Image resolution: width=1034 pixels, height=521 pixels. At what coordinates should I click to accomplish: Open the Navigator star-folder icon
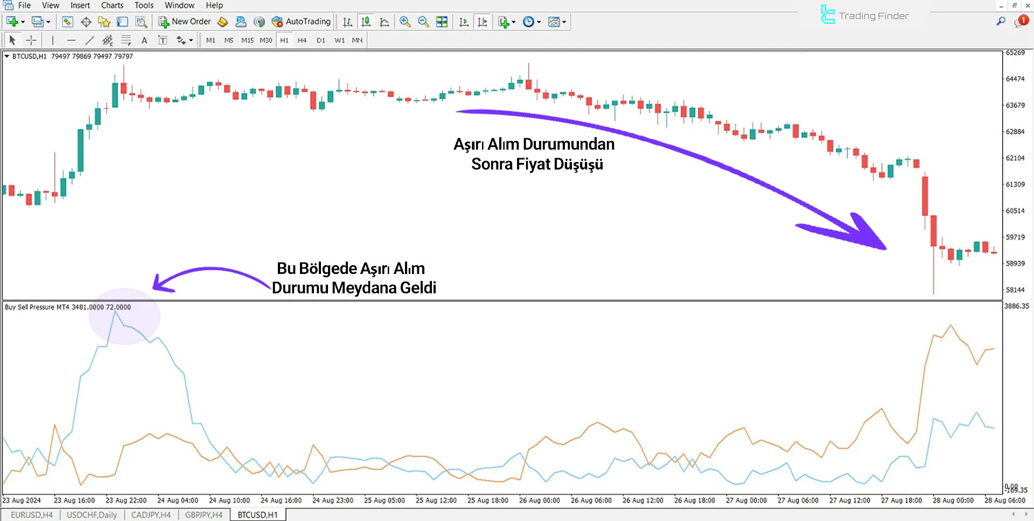click(x=104, y=22)
